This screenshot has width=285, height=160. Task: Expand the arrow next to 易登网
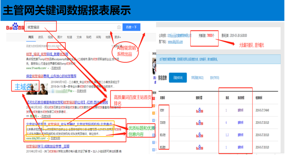click(x=38, y=116)
